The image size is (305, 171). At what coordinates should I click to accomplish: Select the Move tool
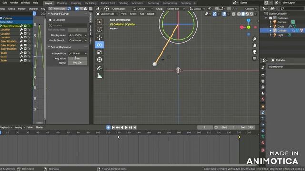(100, 38)
